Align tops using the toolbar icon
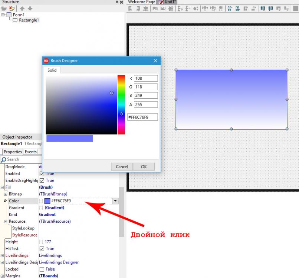The image size is (299, 278). tap(155, 9)
